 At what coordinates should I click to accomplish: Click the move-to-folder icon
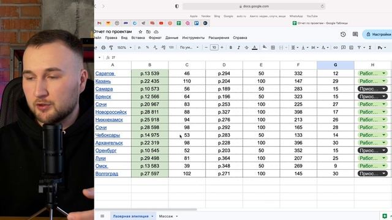[x=148, y=32]
